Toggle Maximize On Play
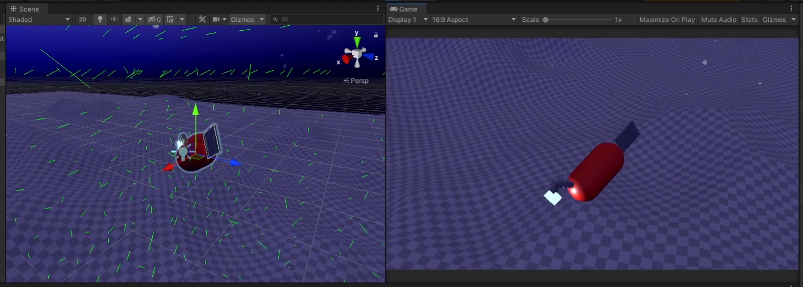The width and height of the screenshot is (803, 287). tap(667, 19)
